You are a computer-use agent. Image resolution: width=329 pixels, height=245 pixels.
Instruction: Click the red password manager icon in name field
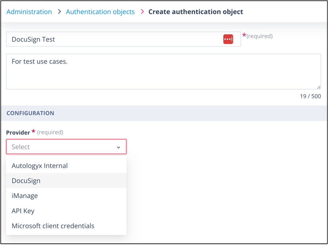tap(228, 39)
